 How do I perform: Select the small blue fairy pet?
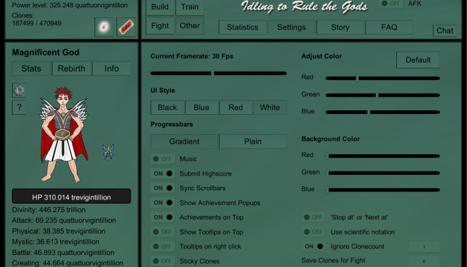pyautogui.click(x=108, y=152)
